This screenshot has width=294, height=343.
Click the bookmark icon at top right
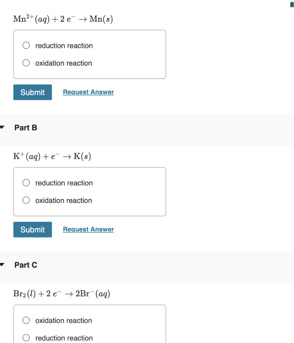click(292, 4)
